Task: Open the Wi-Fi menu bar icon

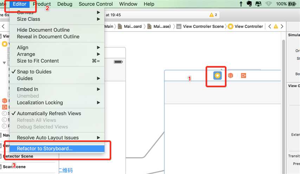Action: pyautogui.click(x=269, y=4)
